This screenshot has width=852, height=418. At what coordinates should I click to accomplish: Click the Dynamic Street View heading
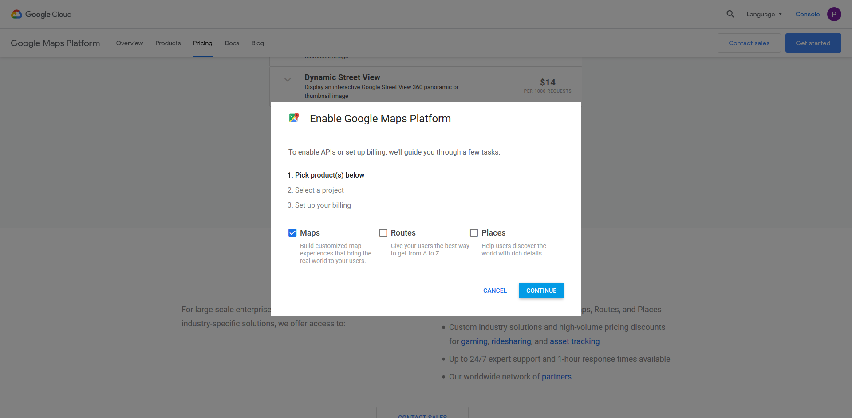pyautogui.click(x=342, y=77)
